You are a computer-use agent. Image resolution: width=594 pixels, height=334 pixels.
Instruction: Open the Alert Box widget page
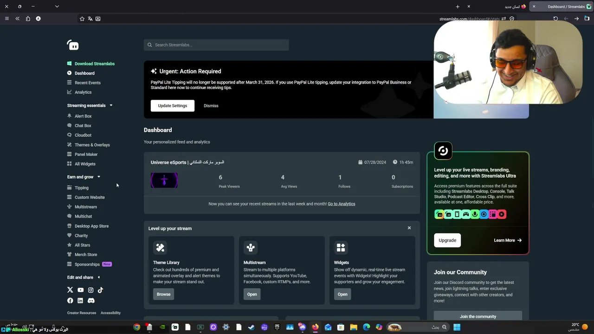[79, 116]
